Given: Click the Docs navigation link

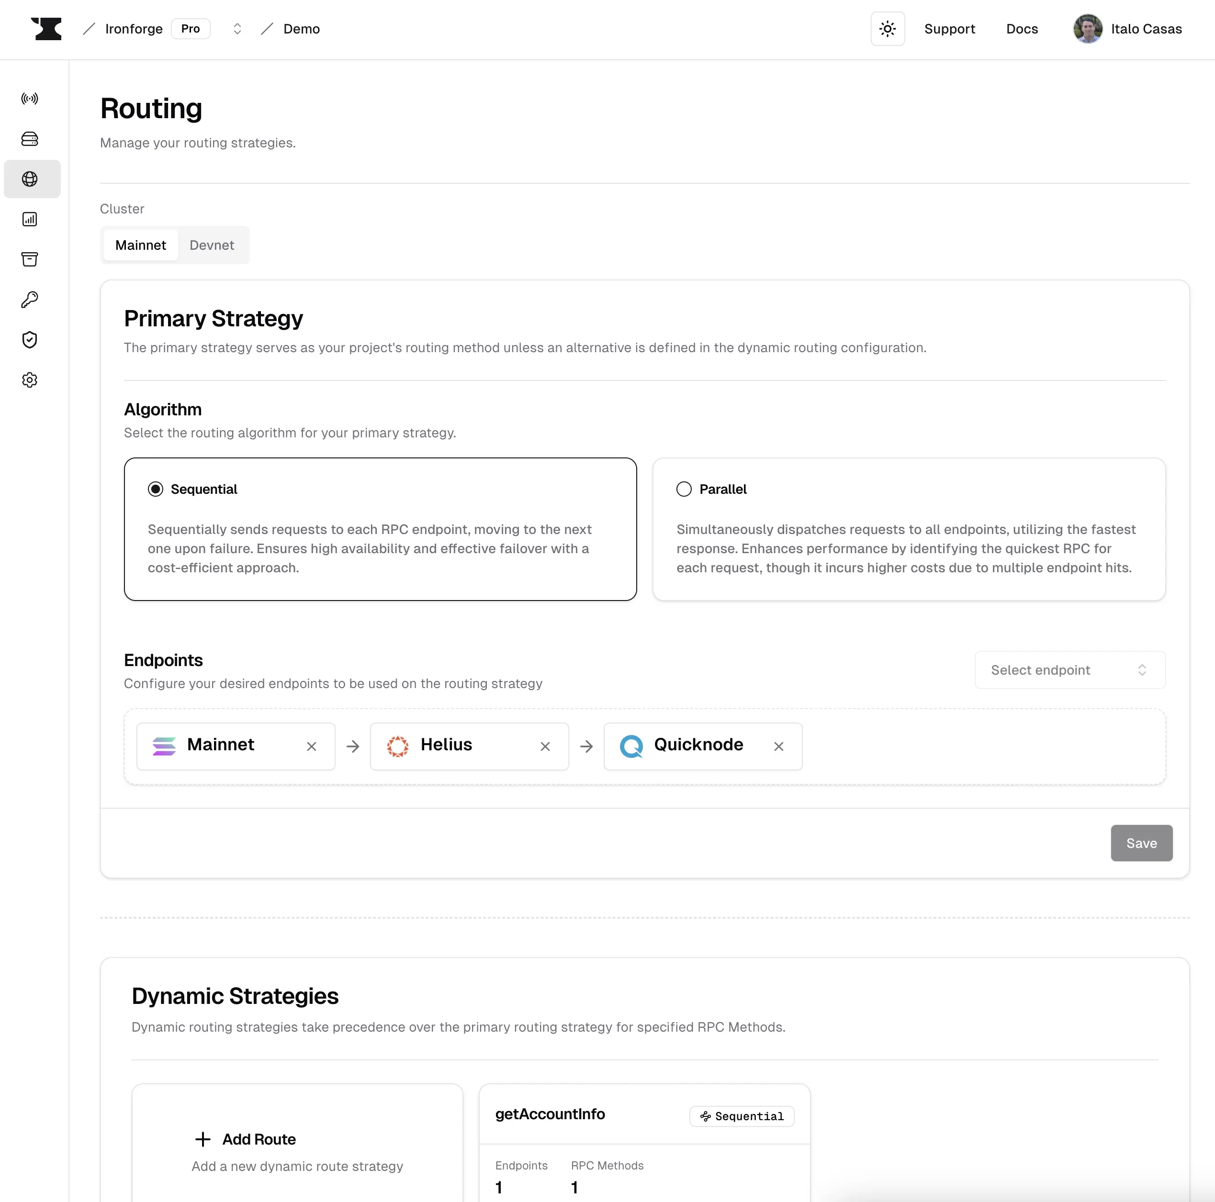Looking at the screenshot, I should 1022,29.
